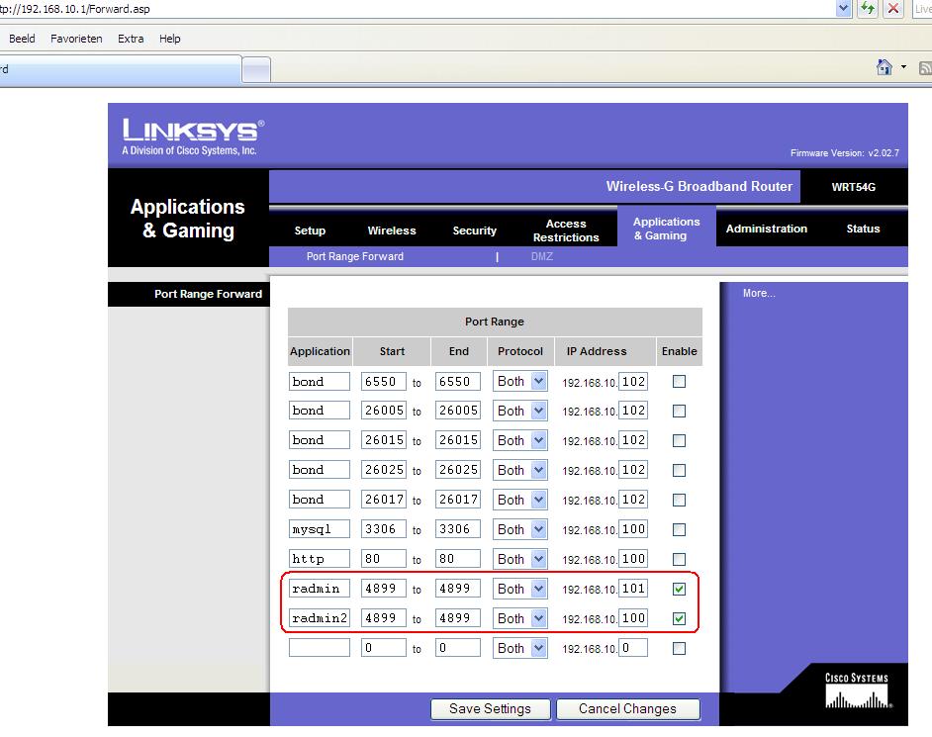
Task: Click the RSS feeds icon
Action: click(x=925, y=67)
